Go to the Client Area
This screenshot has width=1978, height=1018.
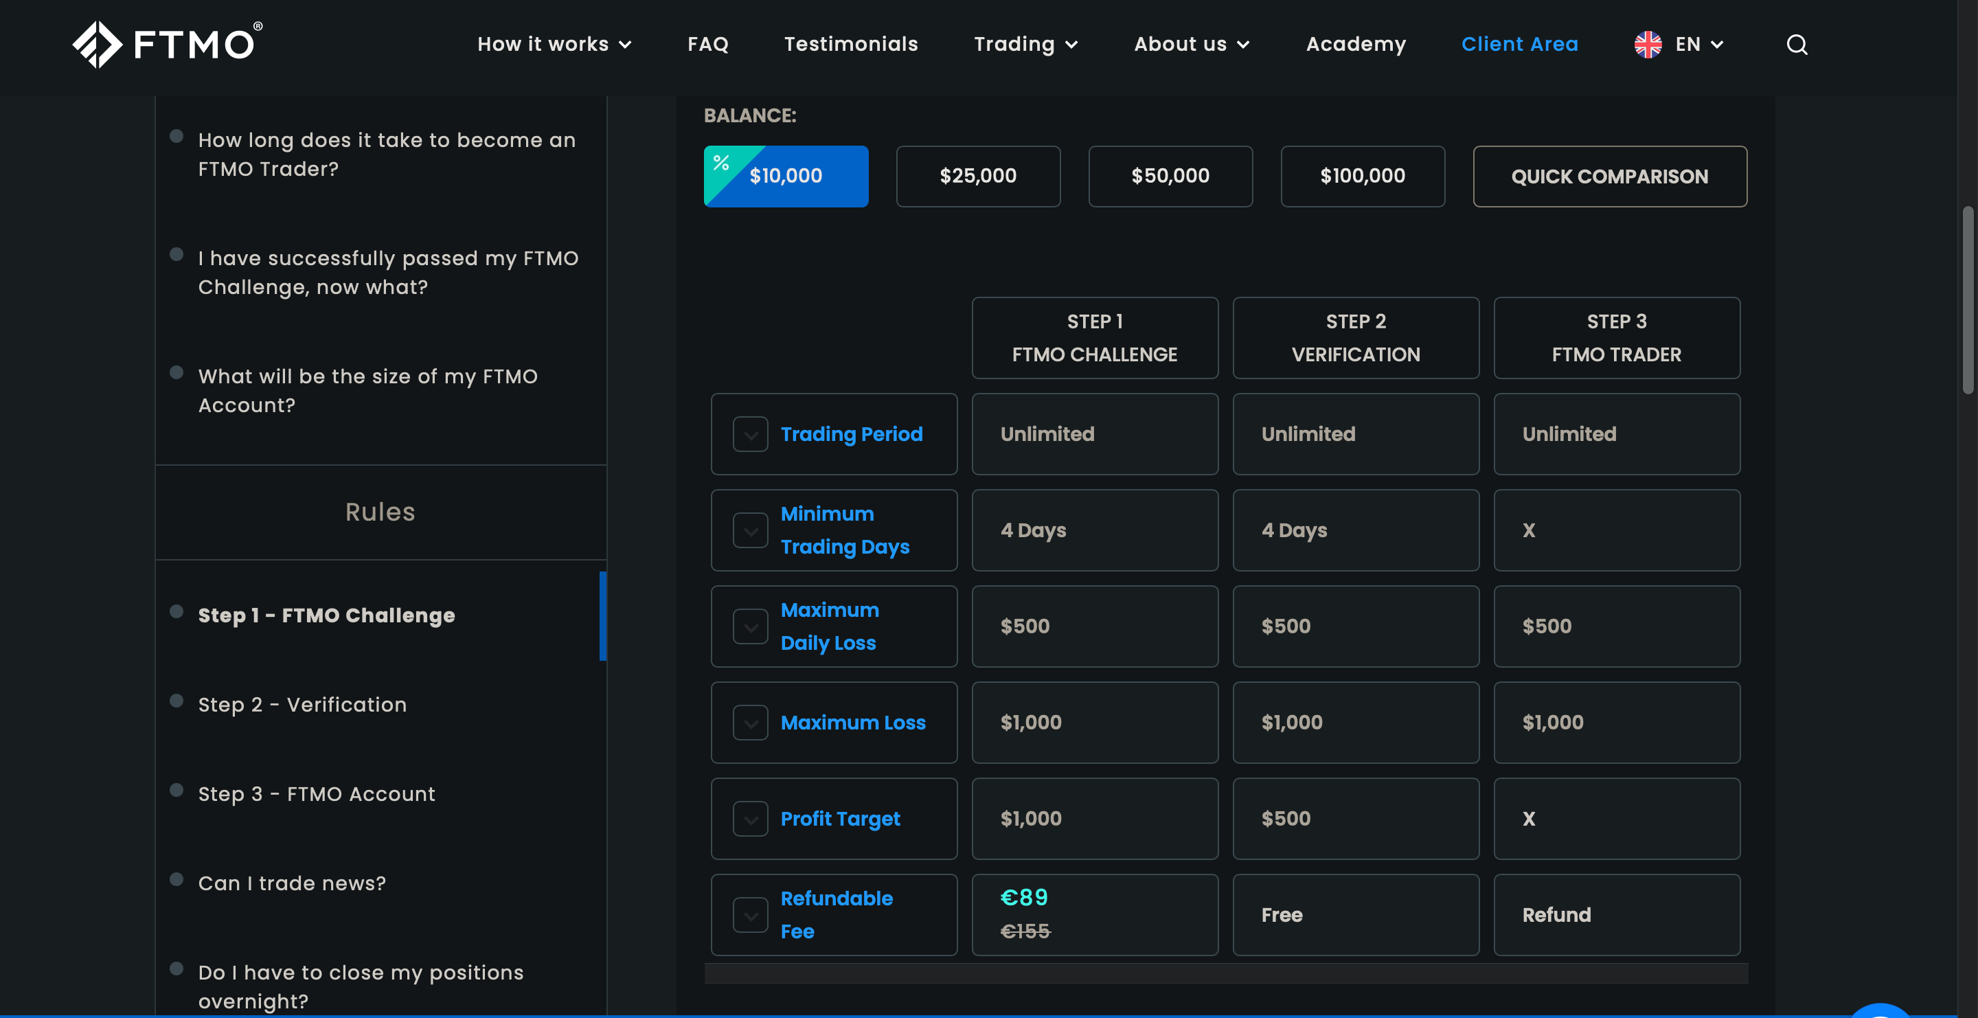[x=1520, y=45]
